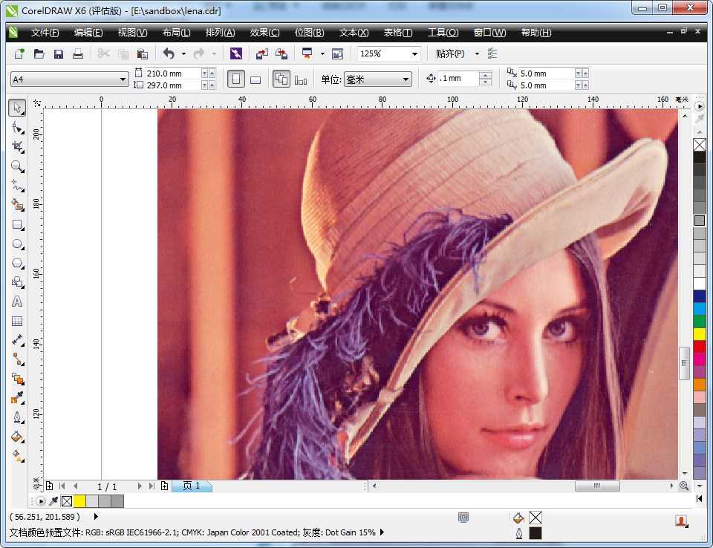
Task: Select the Crop tool
Action: click(17, 147)
